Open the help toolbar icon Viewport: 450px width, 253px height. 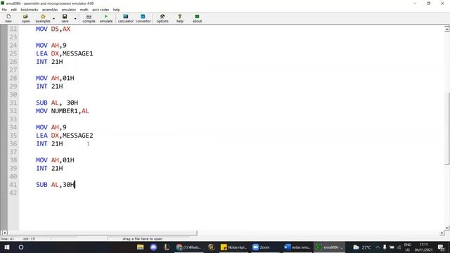point(180,18)
